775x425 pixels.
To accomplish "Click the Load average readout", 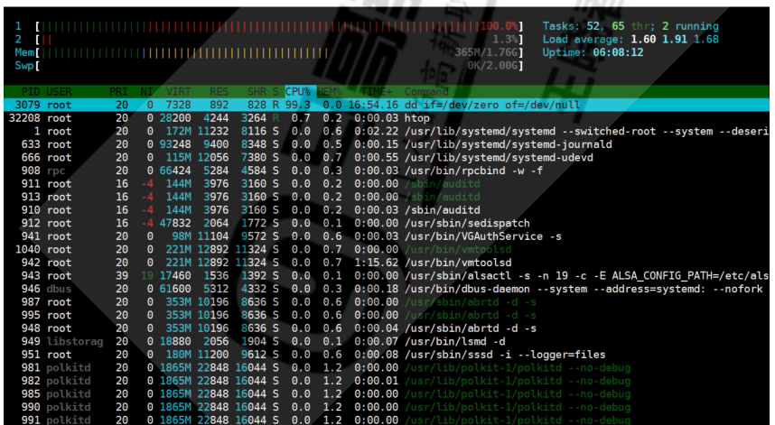I will coord(630,39).
